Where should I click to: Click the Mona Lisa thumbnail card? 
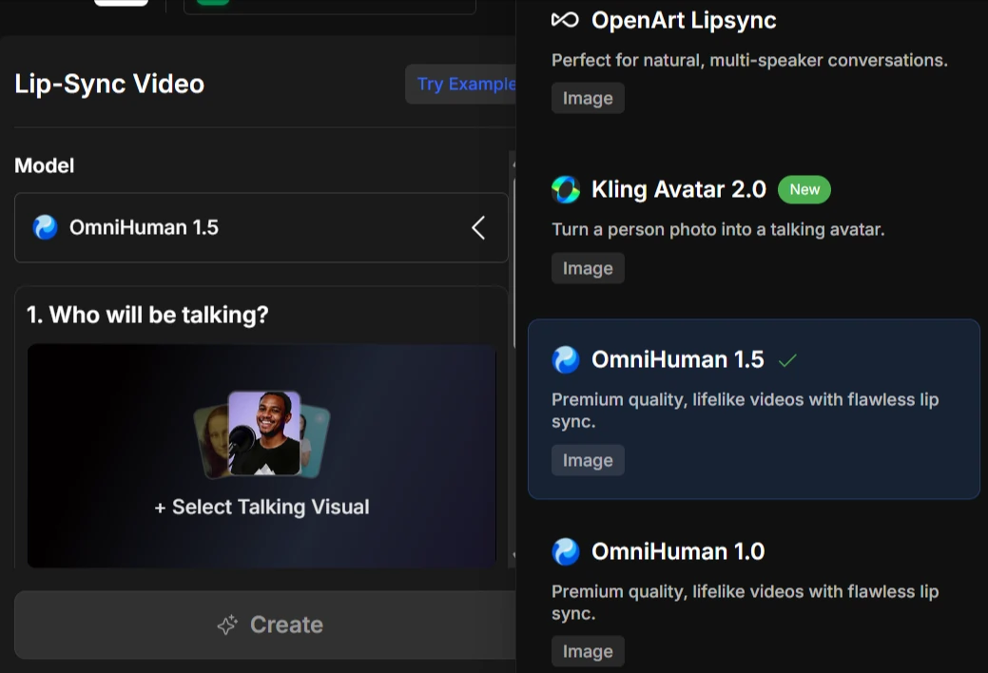click(x=212, y=442)
